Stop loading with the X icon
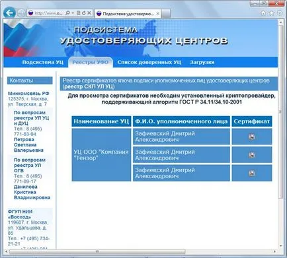The image size is (287, 258). click(89, 13)
